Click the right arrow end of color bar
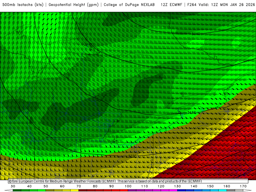 (x=247, y=190)
